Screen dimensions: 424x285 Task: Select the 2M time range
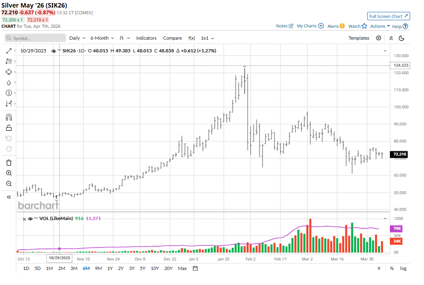tap(62, 268)
